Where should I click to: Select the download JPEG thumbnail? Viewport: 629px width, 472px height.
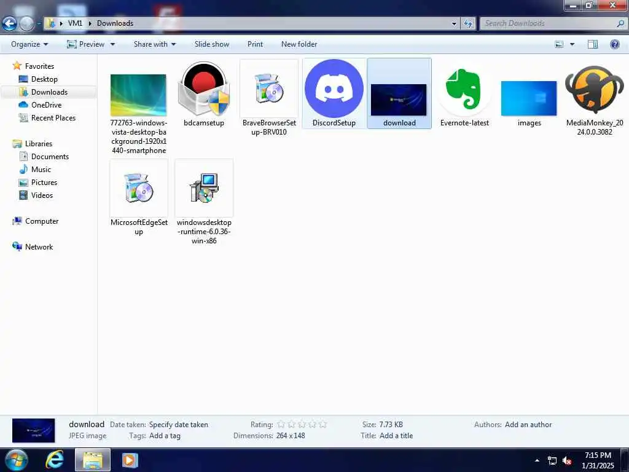(399, 100)
